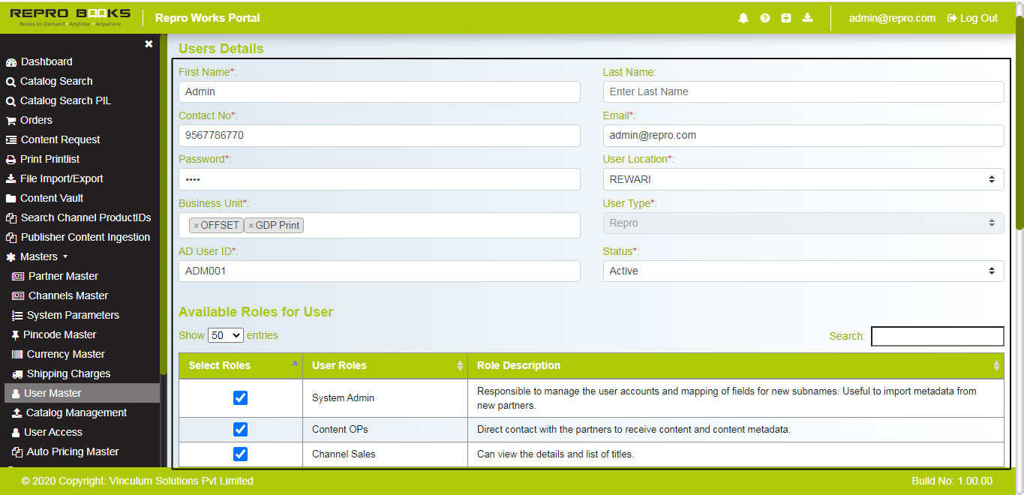This screenshot has width=1024, height=495.
Task: Click the download icon in the header
Action: point(807,17)
